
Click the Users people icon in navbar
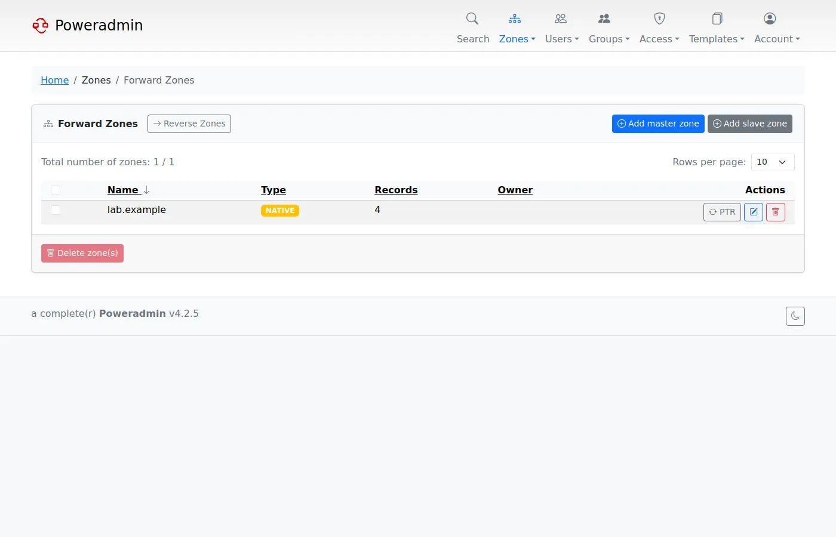coord(560,18)
